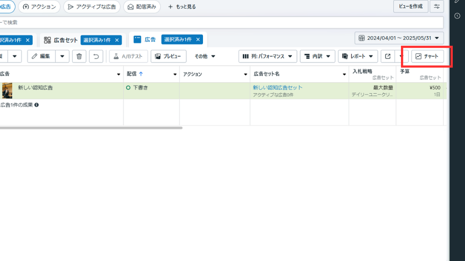Click the undo arrow icon
The height and width of the screenshot is (261, 465).
click(95, 57)
